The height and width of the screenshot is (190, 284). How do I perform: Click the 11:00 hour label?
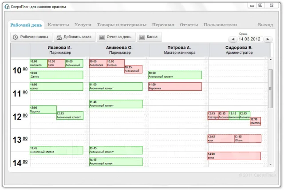pyautogui.click(x=20, y=93)
